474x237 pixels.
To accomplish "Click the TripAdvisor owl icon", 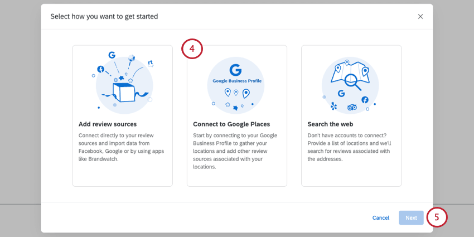I will tap(351, 108).
